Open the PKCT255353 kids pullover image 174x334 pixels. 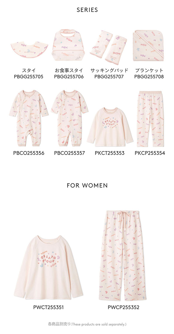click(110, 127)
